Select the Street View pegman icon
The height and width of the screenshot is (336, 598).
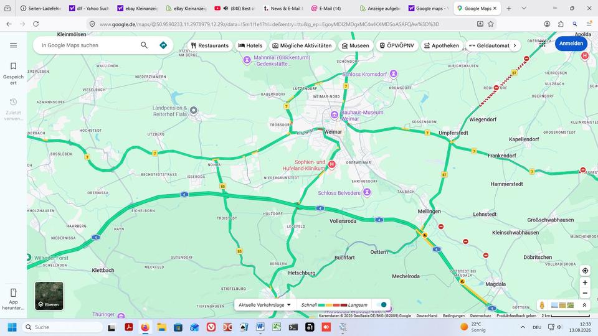(x=541, y=305)
